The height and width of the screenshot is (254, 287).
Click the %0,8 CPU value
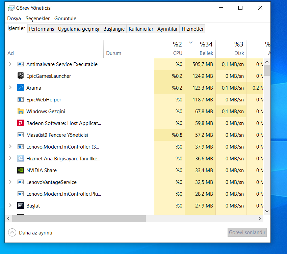point(177,135)
